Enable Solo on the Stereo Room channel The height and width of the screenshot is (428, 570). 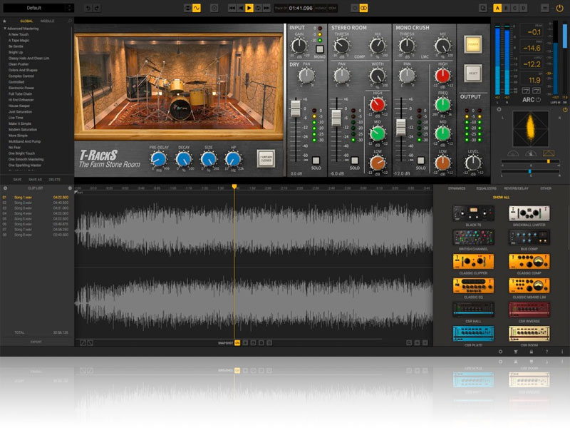pos(354,160)
